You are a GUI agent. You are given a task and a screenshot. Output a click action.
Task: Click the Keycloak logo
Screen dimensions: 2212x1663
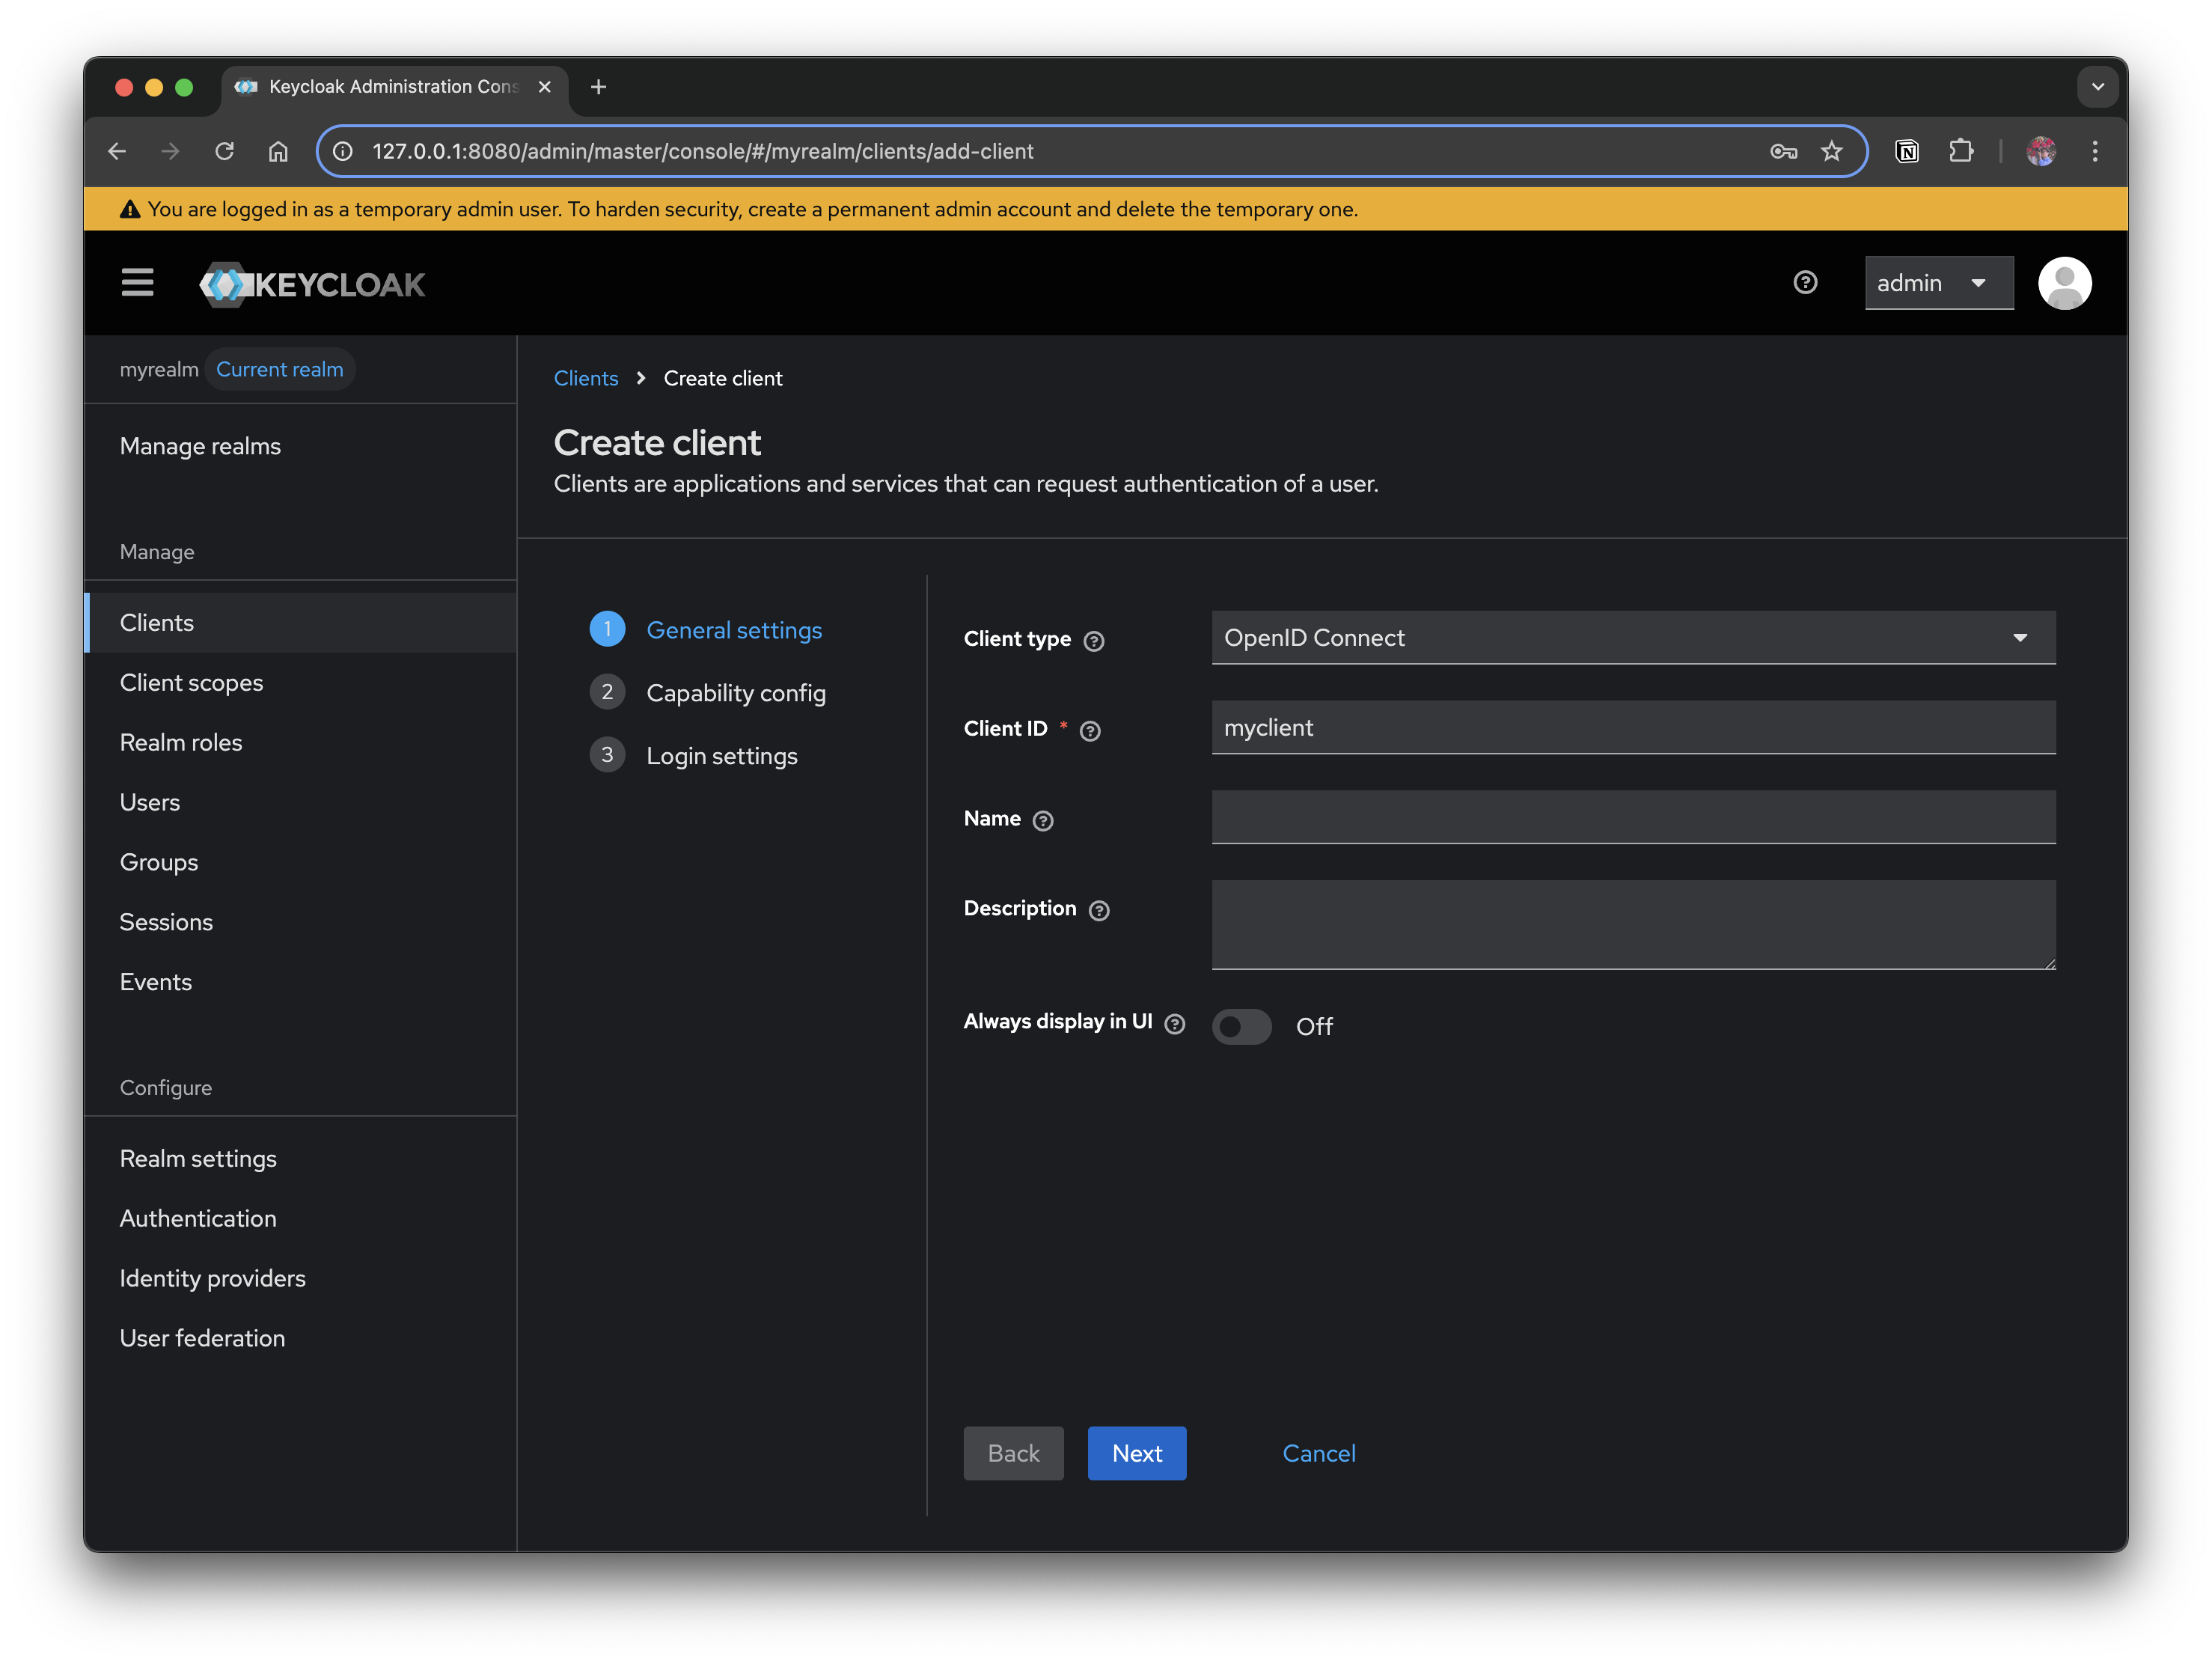pyautogui.click(x=312, y=284)
